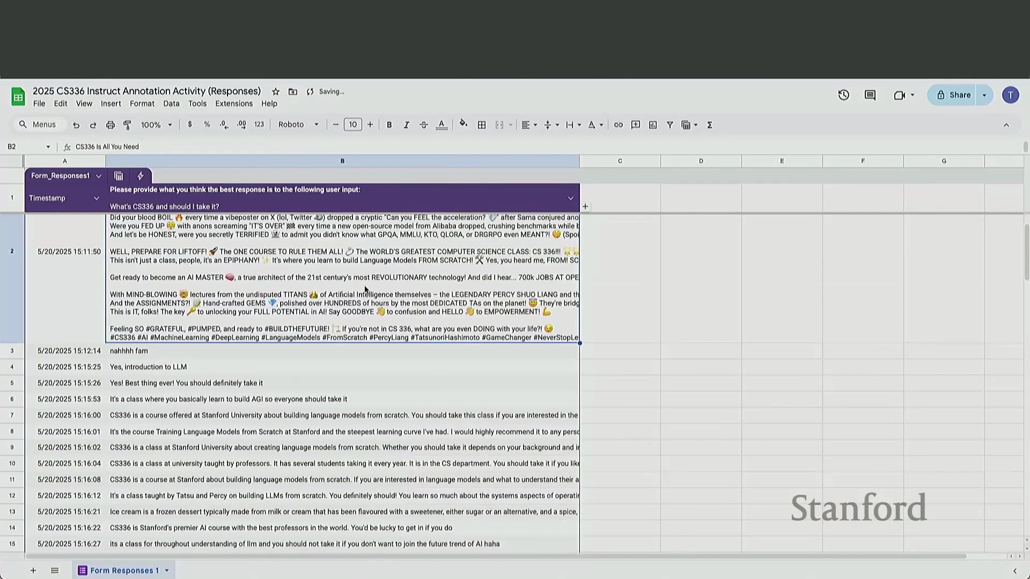Viewport: 1030px width, 579px height.
Task: Click the Menus search button
Action: click(x=38, y=125)
